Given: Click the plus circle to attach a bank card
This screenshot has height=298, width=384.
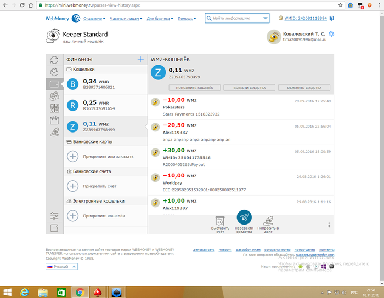Looking at the screenshot, I should pos(73,157).
